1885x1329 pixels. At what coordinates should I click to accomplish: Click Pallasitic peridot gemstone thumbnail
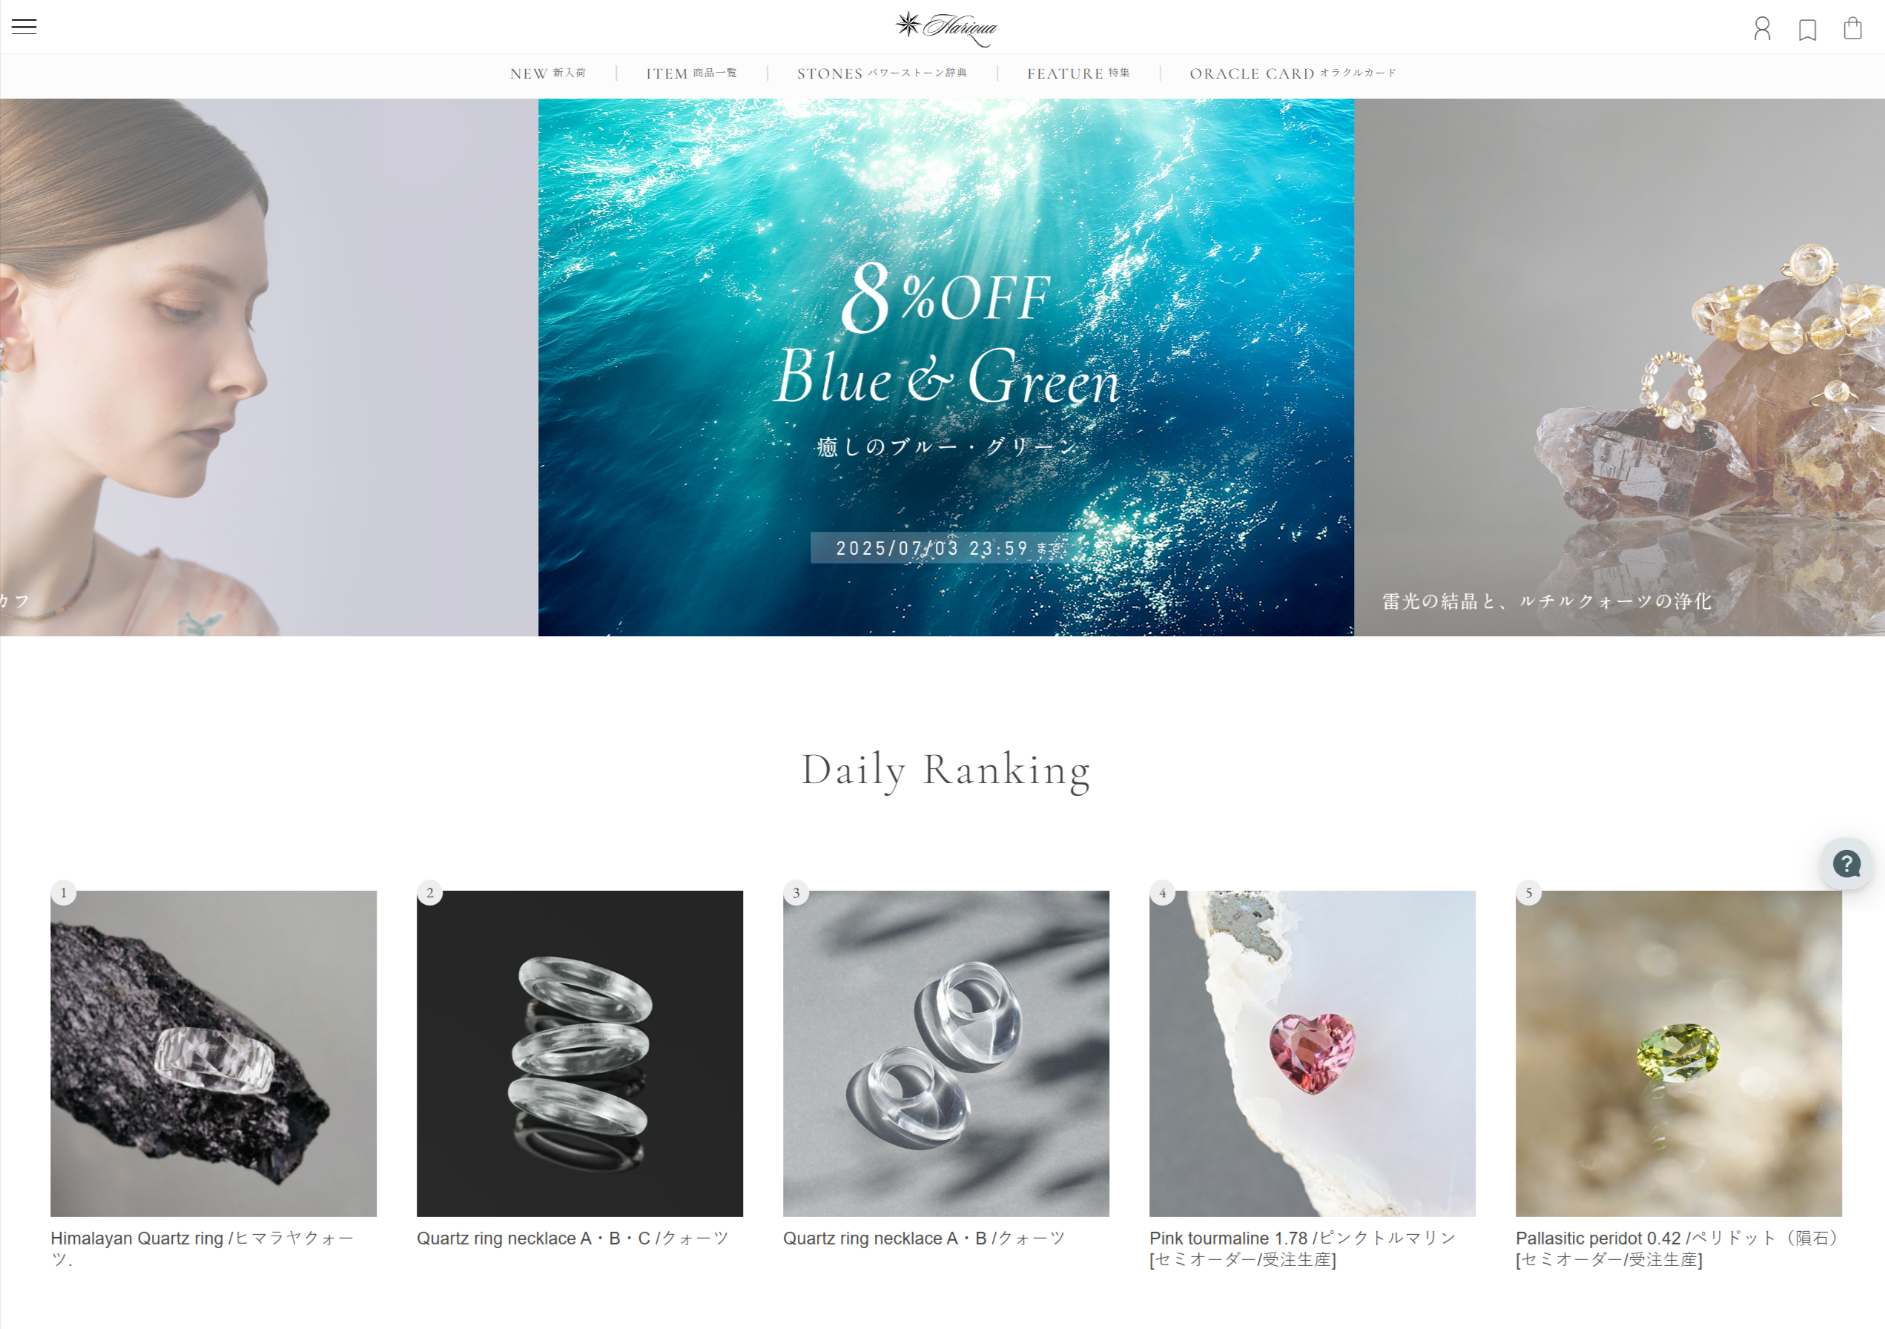pyautogui.click(x=1678, y=1053)
